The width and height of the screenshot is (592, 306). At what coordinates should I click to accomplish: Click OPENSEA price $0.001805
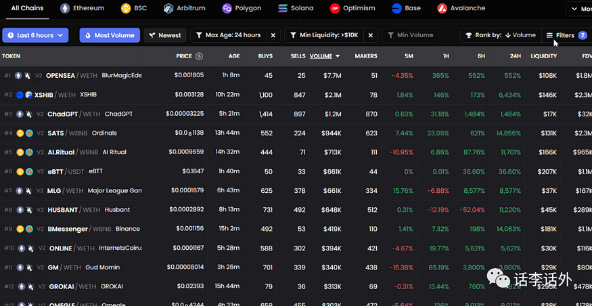click(189, 75)
